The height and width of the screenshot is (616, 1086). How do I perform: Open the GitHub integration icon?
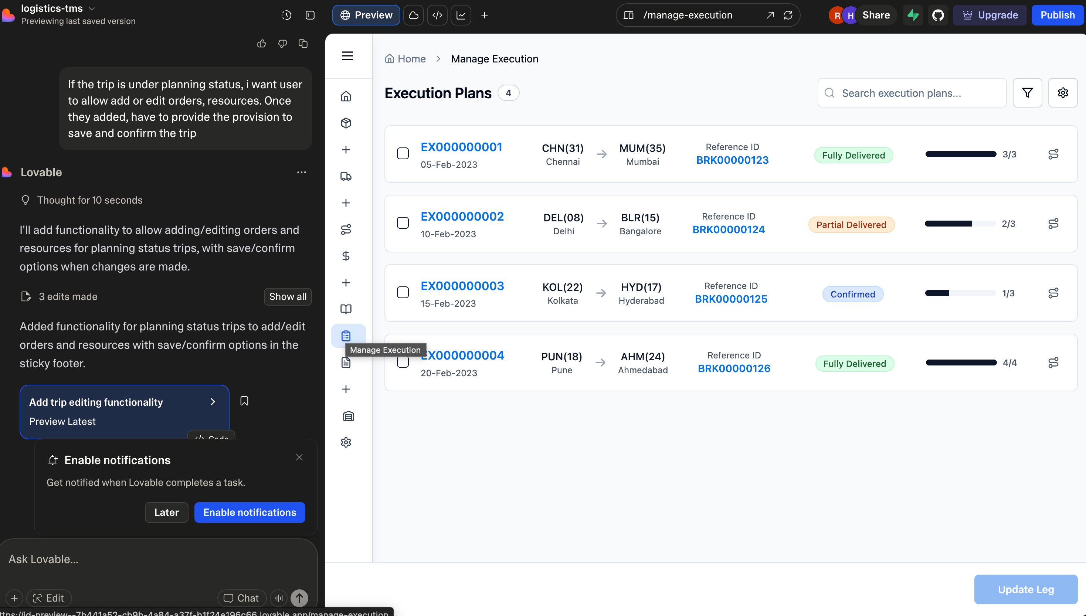tap(937, 15)
